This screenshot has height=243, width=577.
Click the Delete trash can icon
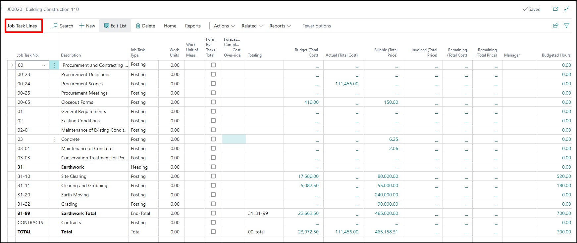[138, 26]
